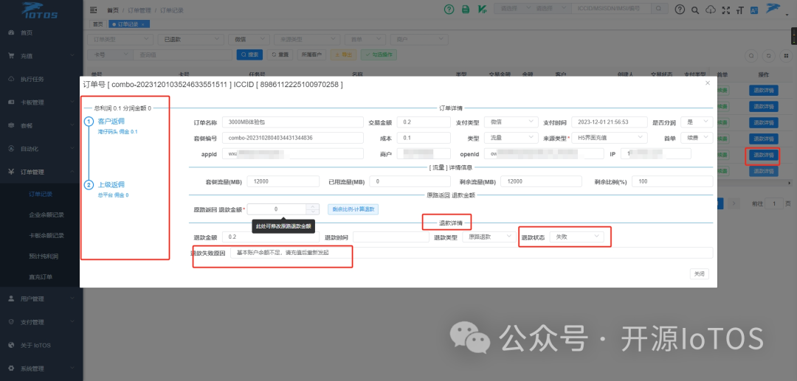Open the 是否分润 dropdown showing 是
The image size is (797, 381).
697,122
